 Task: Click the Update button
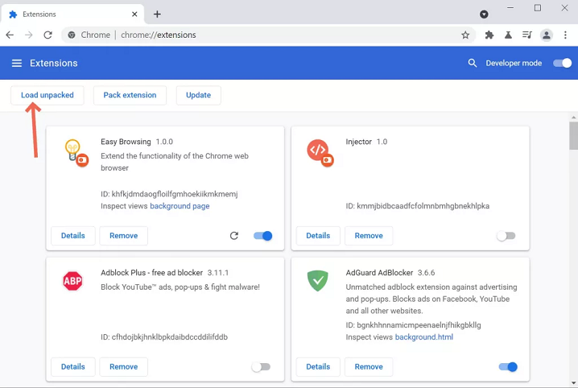(x=198, y=96)
